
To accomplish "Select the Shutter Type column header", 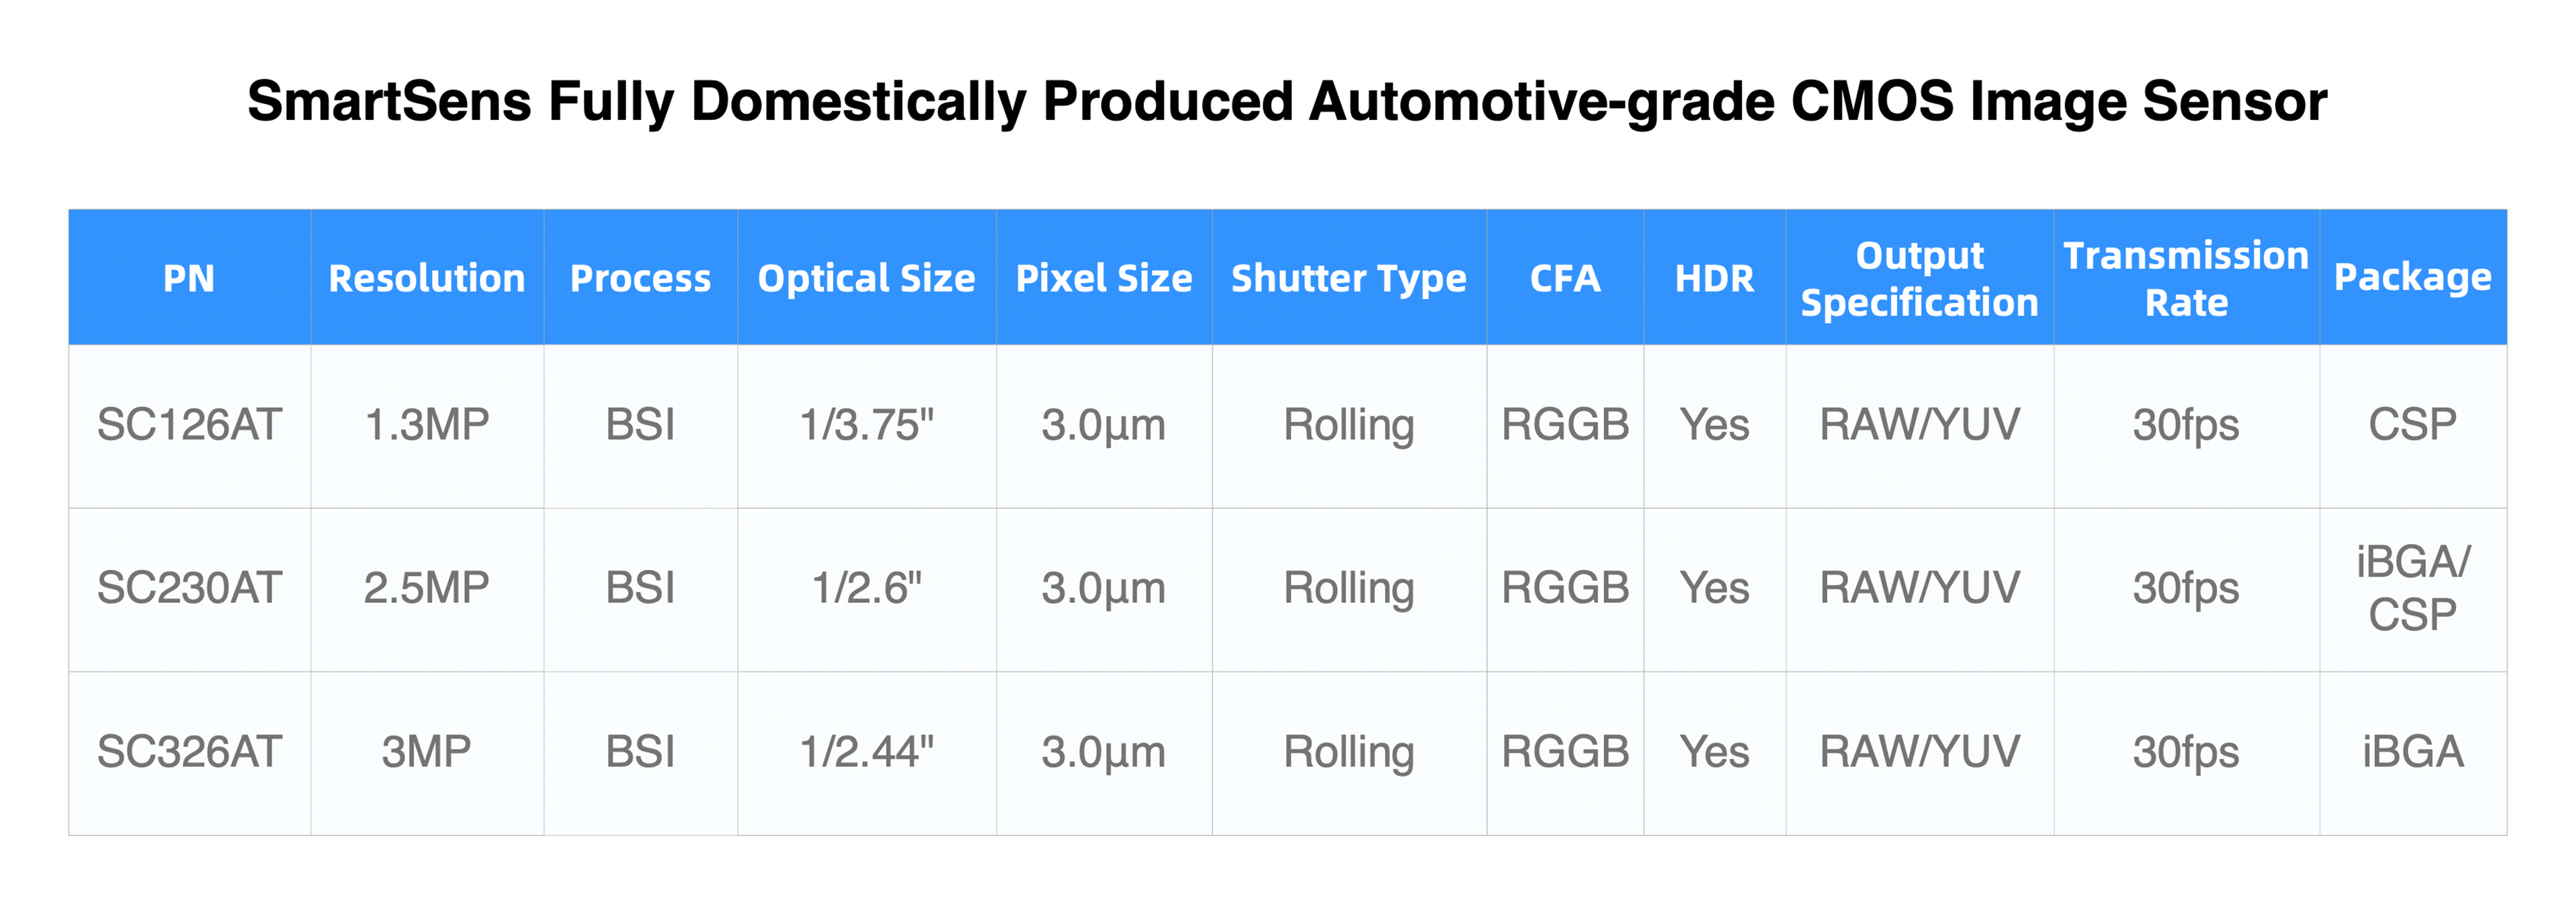I will pos(1349,278).
